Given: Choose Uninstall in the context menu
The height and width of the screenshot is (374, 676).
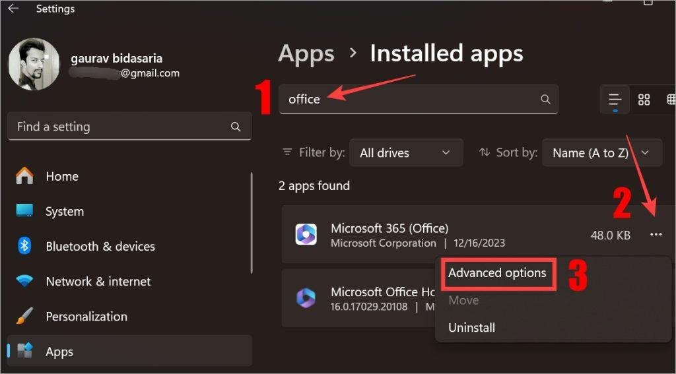Looking at the screenshot, I should coord(471,327).
